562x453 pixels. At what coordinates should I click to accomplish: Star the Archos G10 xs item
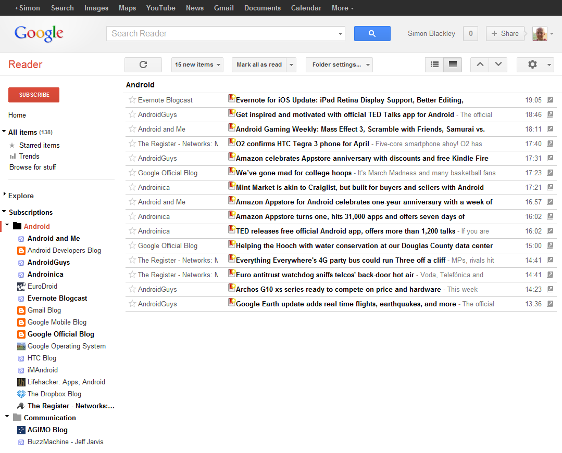tap(132, 289)
